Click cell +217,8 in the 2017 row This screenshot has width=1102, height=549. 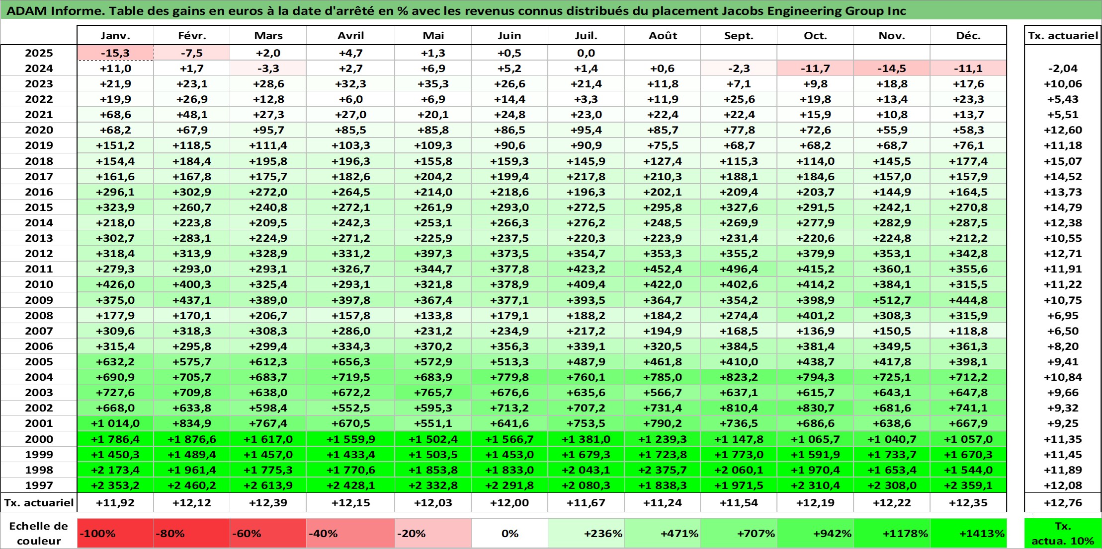point(586,176)
